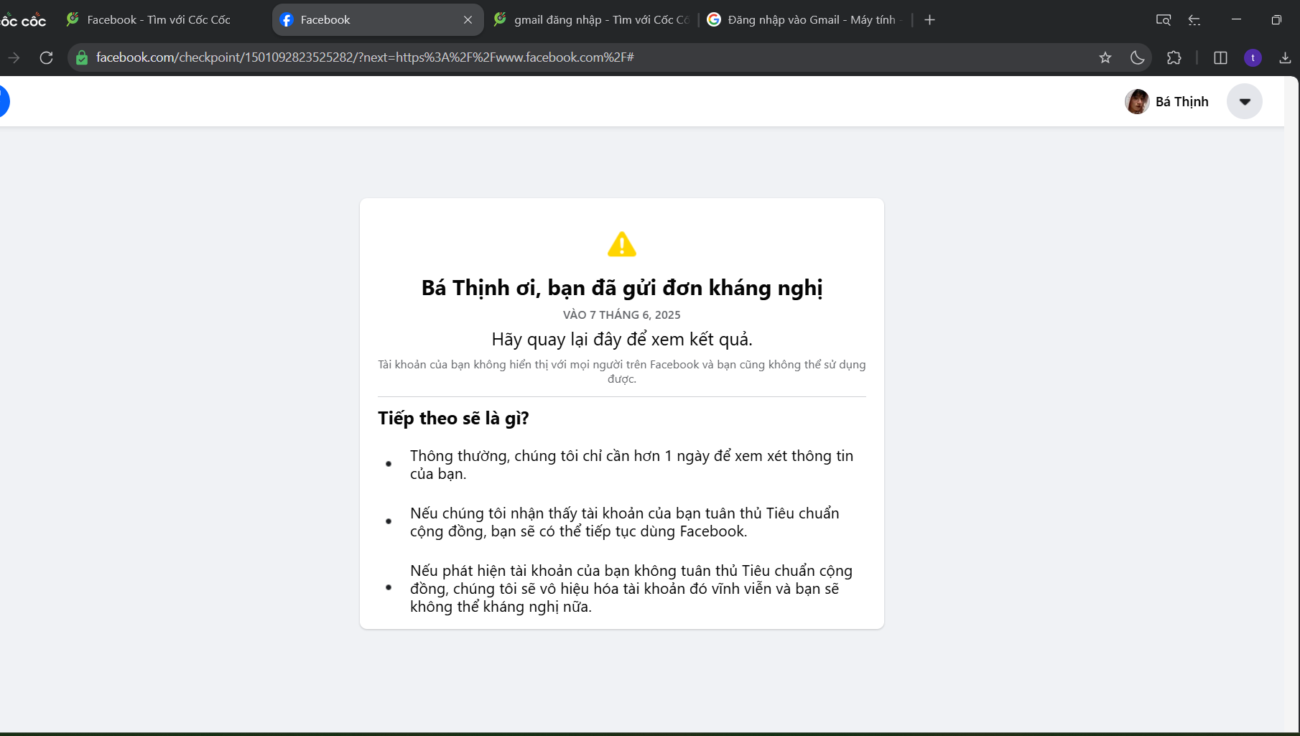Screen dimensions: 1300x736
Task: Click the bullet about "hơn 1 ngày để xem xét"
Action: click(x=632, y=465)
